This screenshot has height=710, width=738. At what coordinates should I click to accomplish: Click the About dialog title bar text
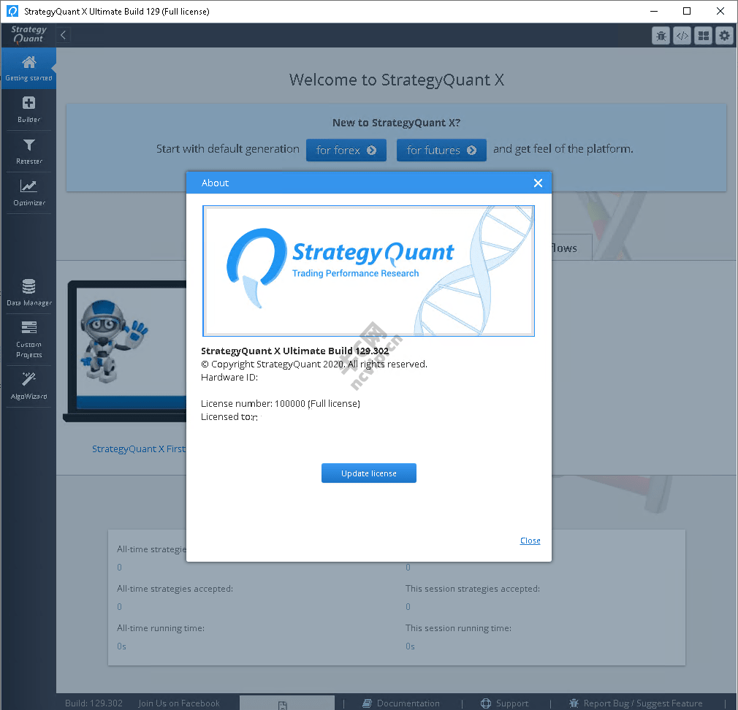[x=215, y=183]
